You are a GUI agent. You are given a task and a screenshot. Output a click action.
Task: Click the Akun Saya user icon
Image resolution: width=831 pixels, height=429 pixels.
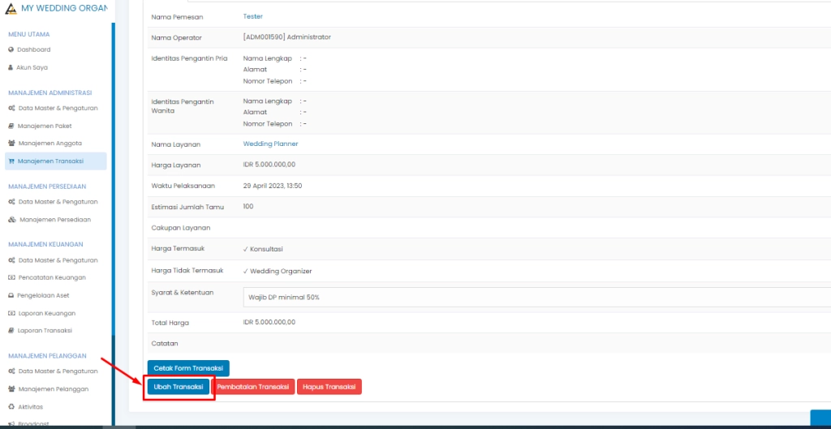[11, 68]
